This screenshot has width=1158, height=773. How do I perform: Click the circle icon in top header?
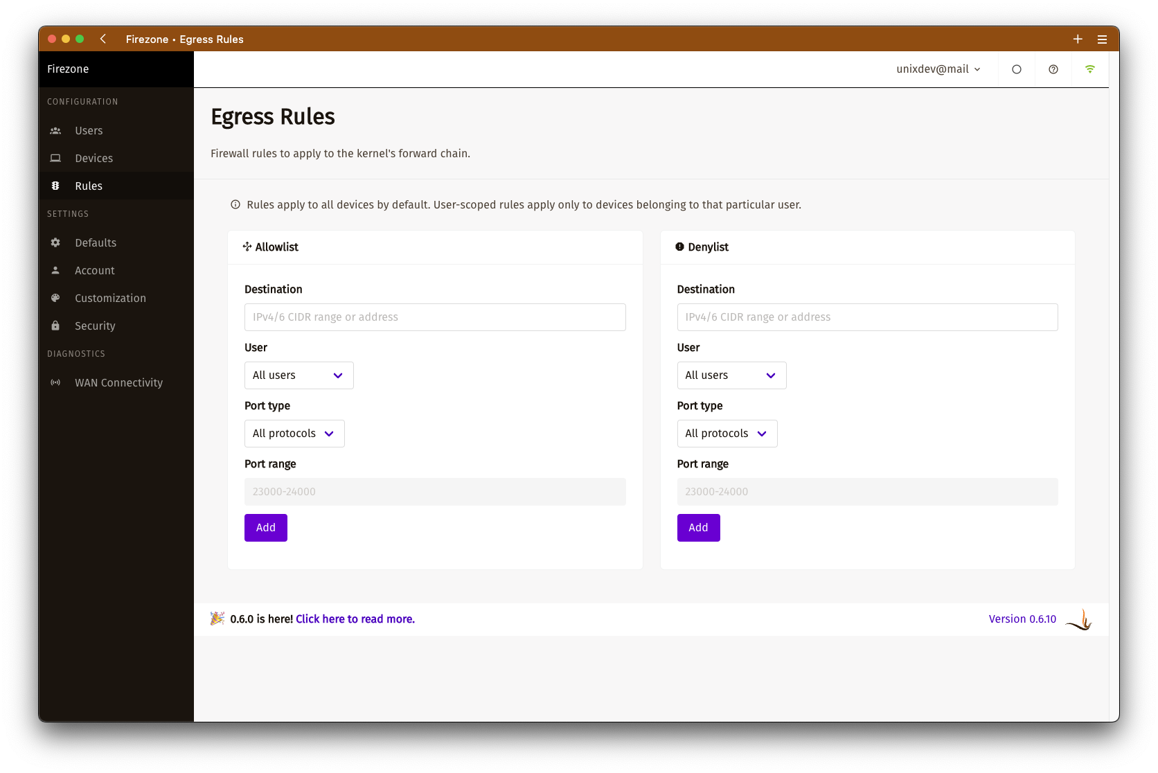point(1017,69)
